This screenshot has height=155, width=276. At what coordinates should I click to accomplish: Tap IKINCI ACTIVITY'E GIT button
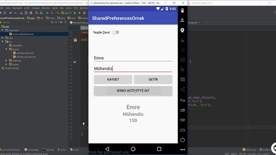click(133, 91)
